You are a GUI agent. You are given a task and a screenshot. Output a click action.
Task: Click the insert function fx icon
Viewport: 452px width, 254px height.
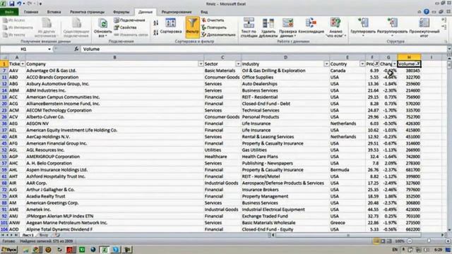tap(76, 49)
